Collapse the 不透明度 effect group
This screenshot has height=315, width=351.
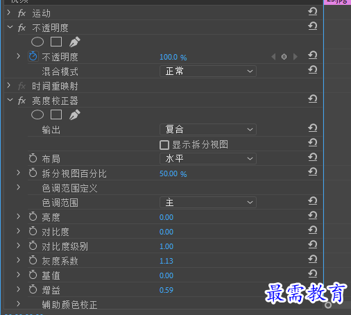coord(10,27)
